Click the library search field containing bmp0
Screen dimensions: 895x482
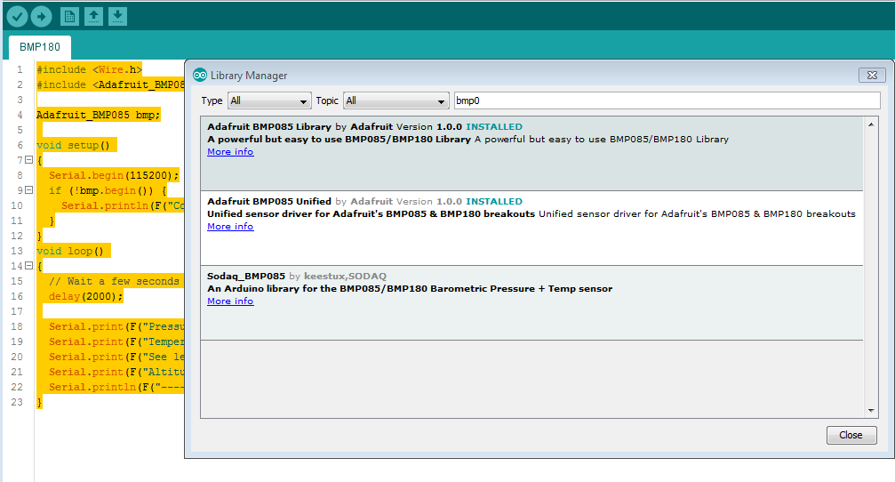click(667, 100)
